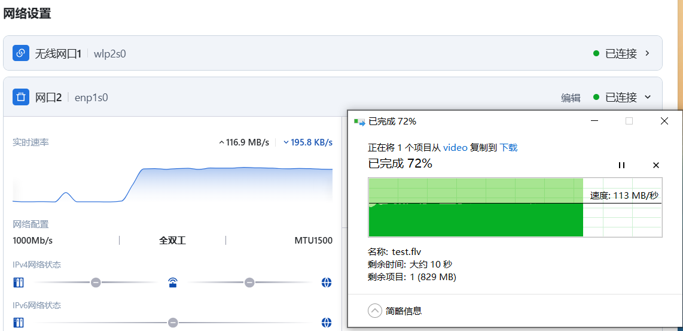Screen dimensions: 683x331
Task: Click the IPv6 device icon
Action: 19,323
